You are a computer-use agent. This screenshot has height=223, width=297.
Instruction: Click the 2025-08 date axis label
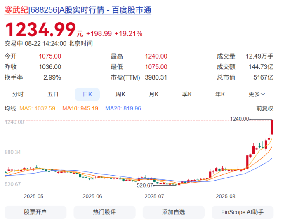click(225, 196)
